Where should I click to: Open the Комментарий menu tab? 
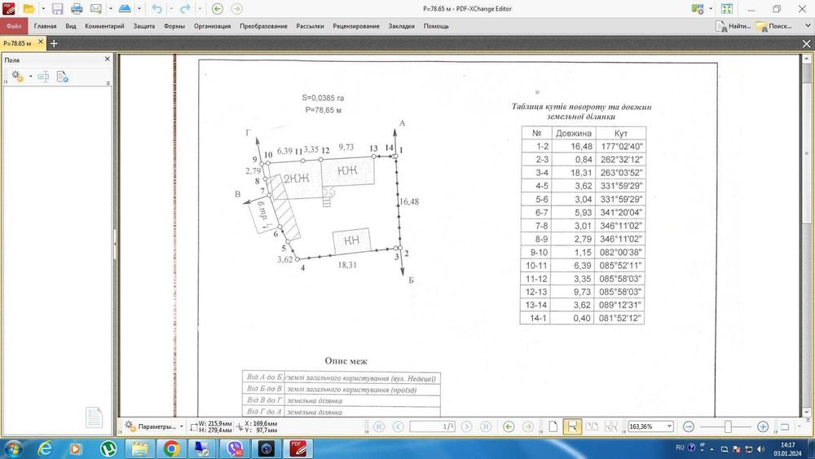[104, 26]
